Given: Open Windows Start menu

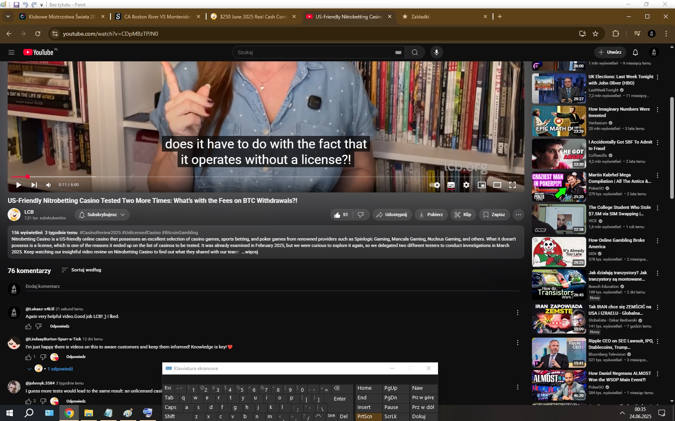Looking at the screenshot, I should pyautogui.click(x=10, y=413).
